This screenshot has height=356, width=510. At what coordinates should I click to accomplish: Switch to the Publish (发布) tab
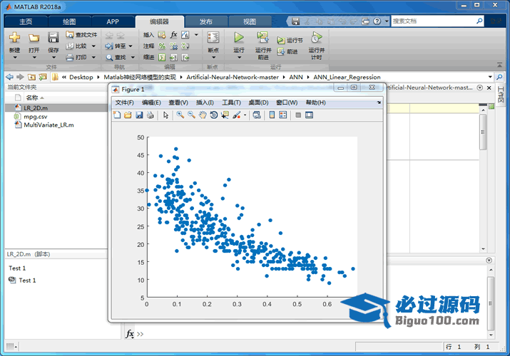(206, 22)
